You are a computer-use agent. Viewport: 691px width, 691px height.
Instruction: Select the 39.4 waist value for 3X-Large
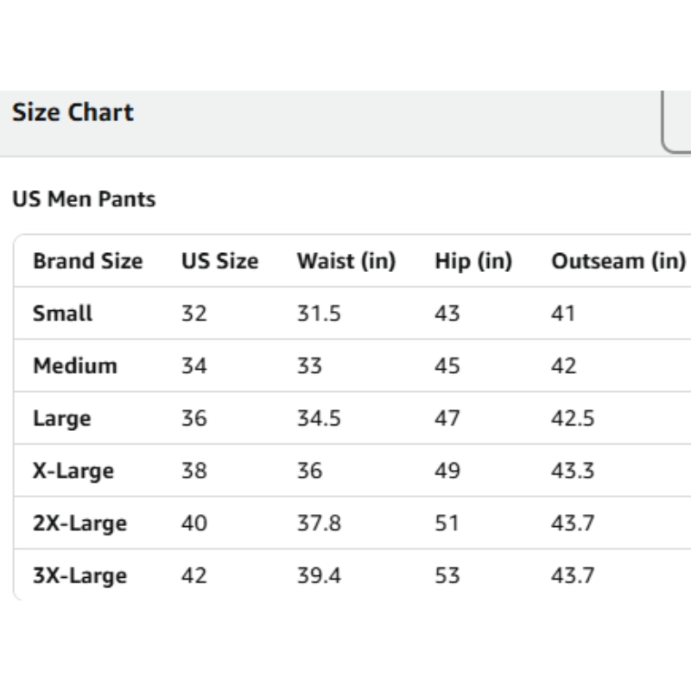319,576
